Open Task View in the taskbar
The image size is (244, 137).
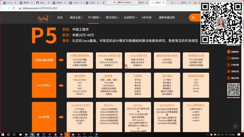14,134
